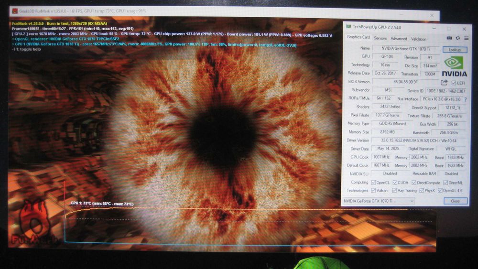Screen dimensions: 478x269
Task: Click the Subvendor value MSI
Action: [388, 90]
